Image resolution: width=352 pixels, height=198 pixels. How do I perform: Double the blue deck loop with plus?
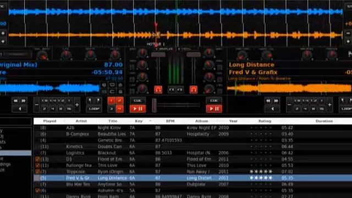click(x=77, y=105)
